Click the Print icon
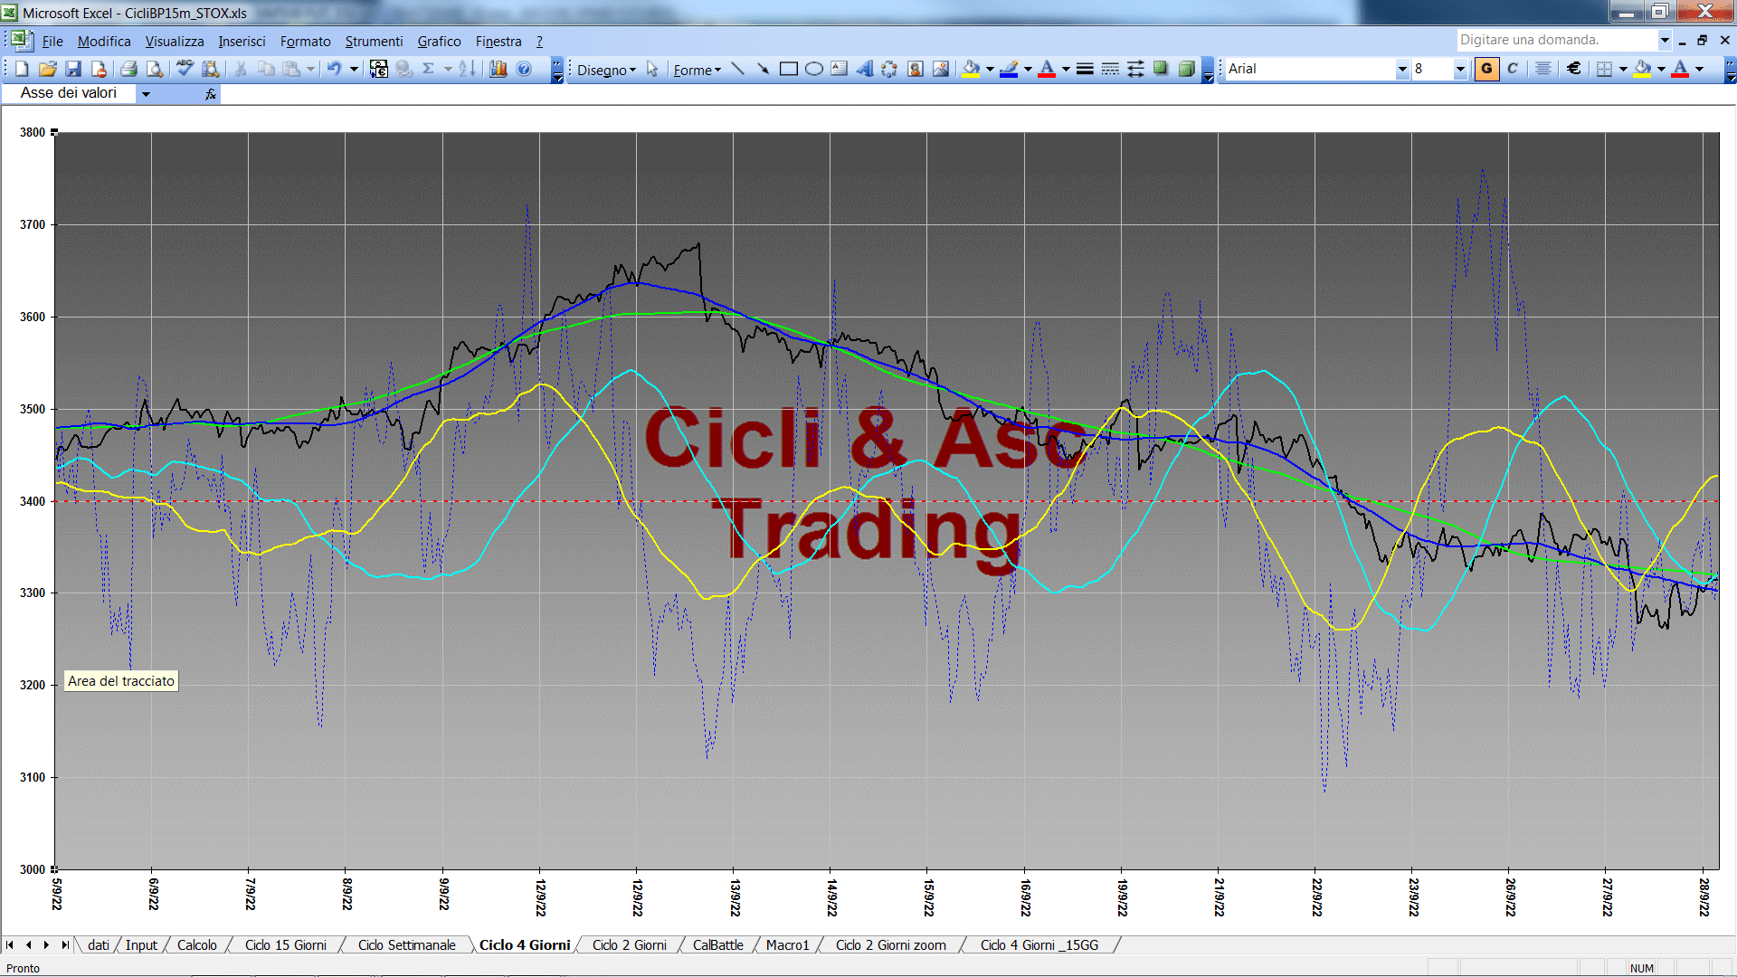The image size is (1737, 977). (128, 69)
